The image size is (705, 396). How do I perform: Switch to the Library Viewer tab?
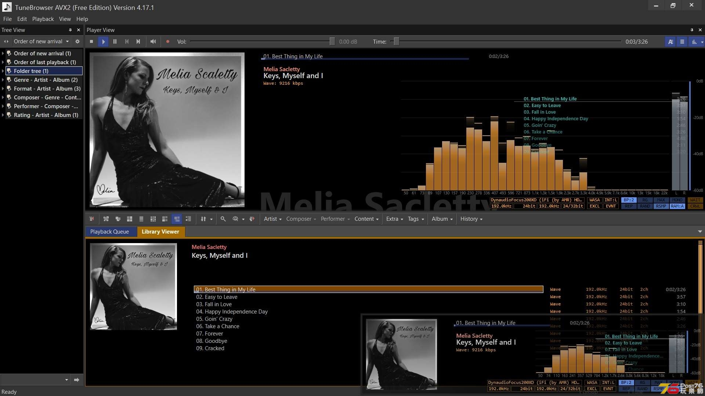(160, 232)
